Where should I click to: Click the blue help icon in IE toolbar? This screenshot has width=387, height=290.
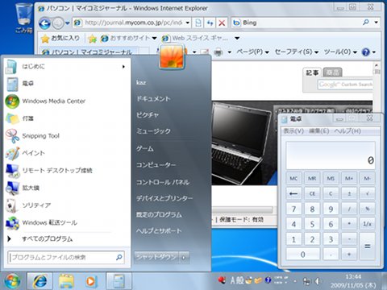pos(365,52)
